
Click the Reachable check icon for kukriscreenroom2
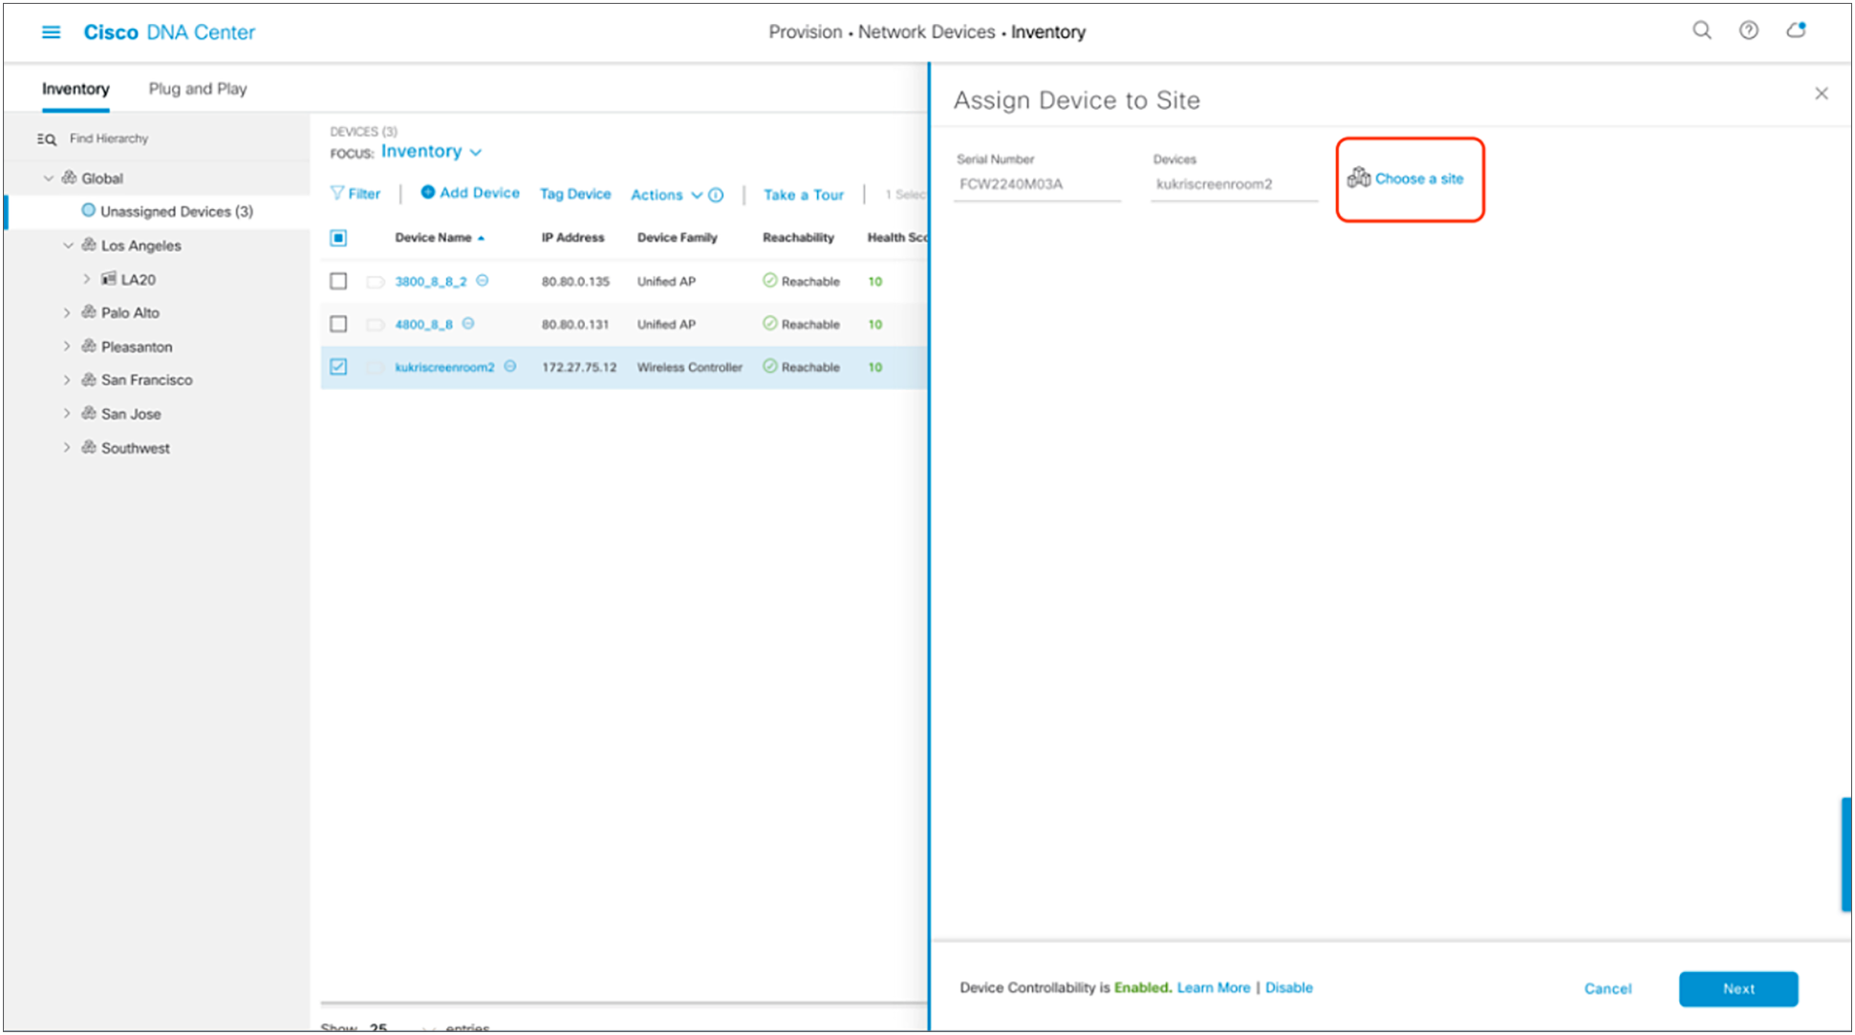770,366
